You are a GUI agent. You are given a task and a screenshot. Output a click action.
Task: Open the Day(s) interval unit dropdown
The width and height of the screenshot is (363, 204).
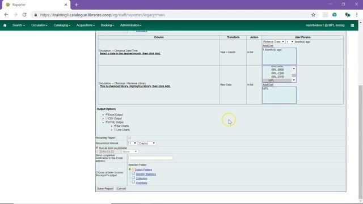(x=147, y=143)
